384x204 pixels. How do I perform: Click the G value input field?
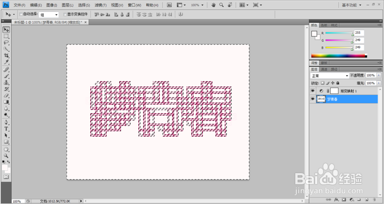click(x=359, y=40)
